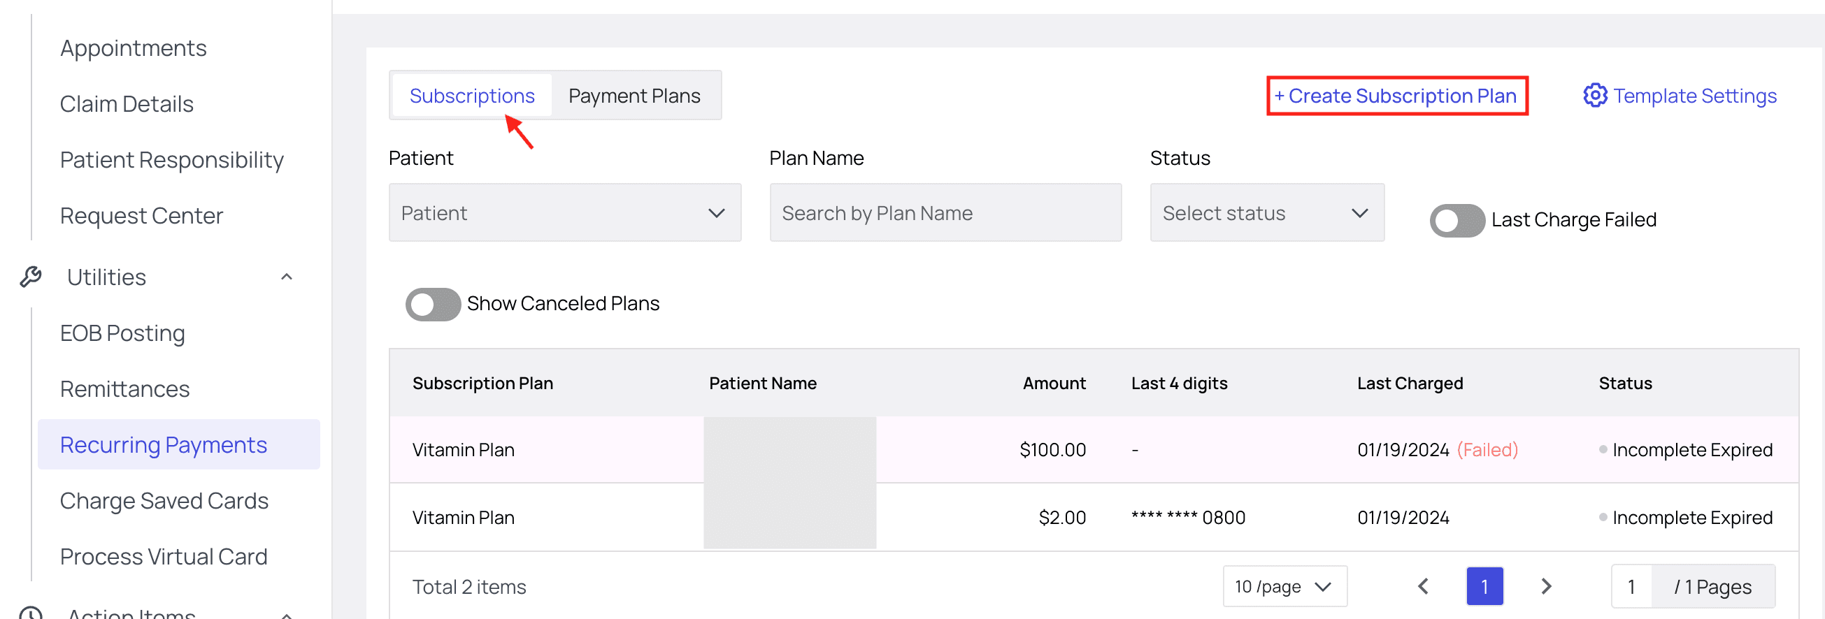Change the 10 /page size dropdown
The image size is (1825, 619).
click(1284, 586)
